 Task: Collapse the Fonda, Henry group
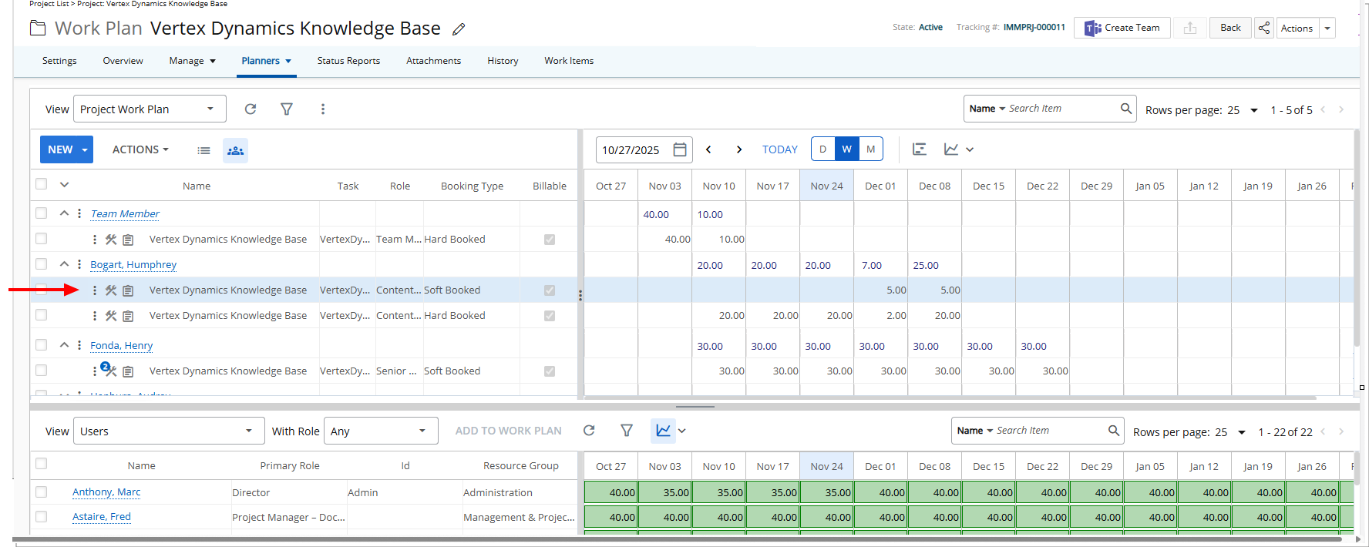(x=65, y=345)
